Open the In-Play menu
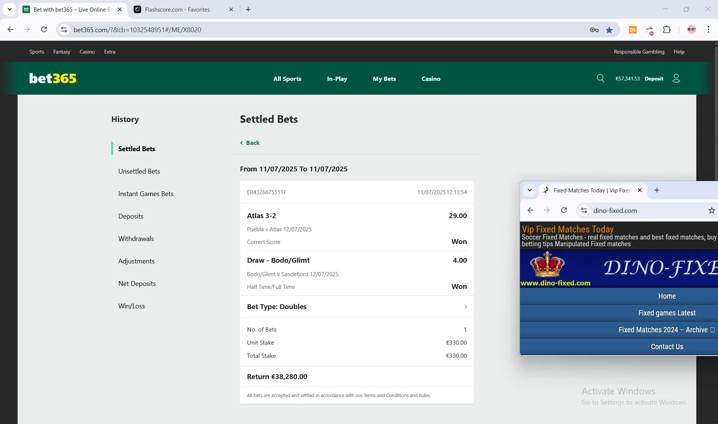The width and height of the screenshot is (718, 424). pyautogui.click(x=337, y=79)
